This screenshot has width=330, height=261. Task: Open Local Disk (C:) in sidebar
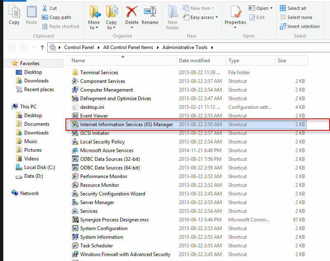[40, 167]
